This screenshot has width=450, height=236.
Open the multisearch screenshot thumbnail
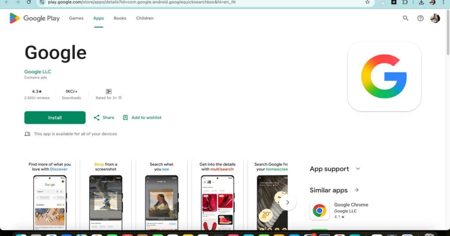pos(218,195)
